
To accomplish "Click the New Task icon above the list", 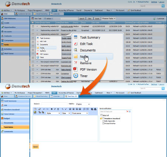I will tap(33, 19).
